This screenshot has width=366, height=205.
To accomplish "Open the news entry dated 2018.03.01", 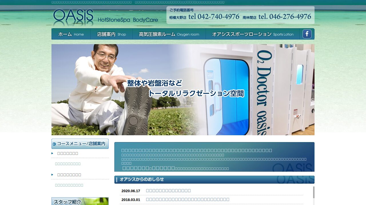I will [x=187, y=200].
